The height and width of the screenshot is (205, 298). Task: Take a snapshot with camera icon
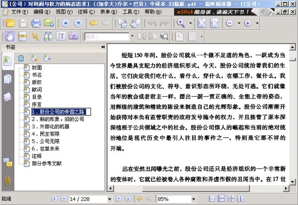pos(74,36)
